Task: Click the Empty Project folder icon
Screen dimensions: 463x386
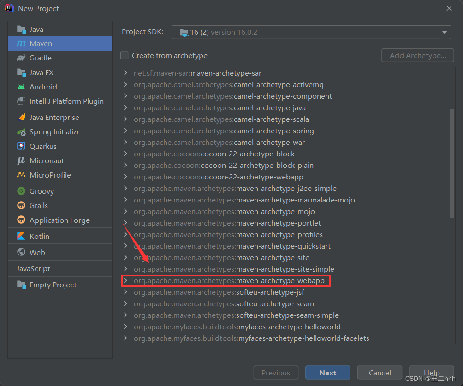Action: [x=21, y=285]
